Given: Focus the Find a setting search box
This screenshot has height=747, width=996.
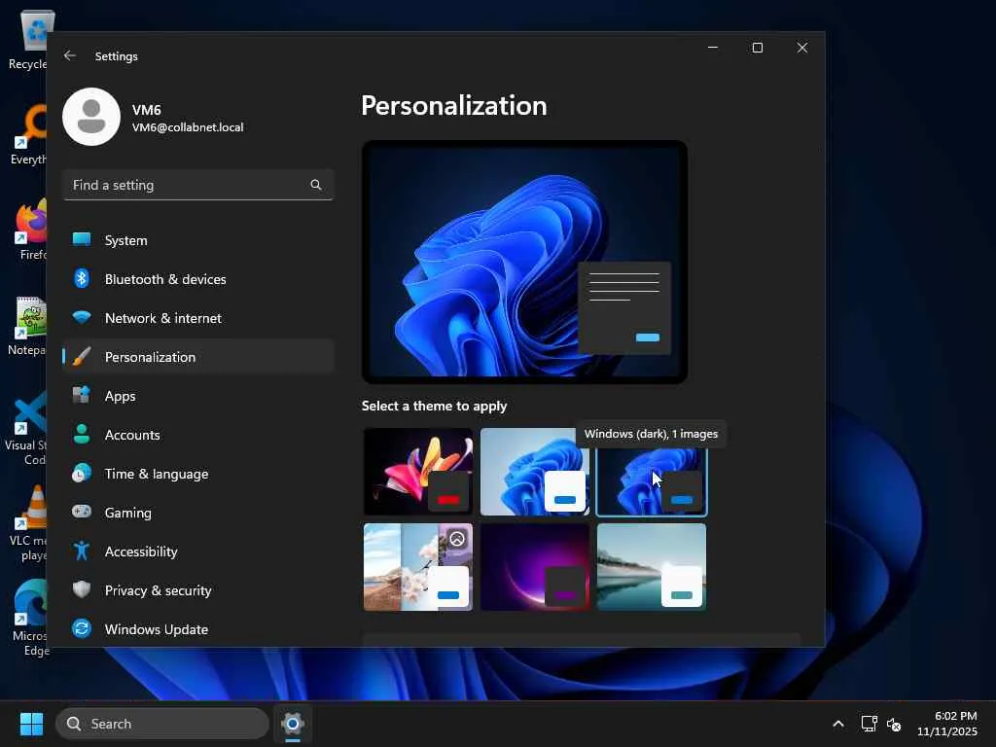Looking at the screenshot, I should click(198, 185).
